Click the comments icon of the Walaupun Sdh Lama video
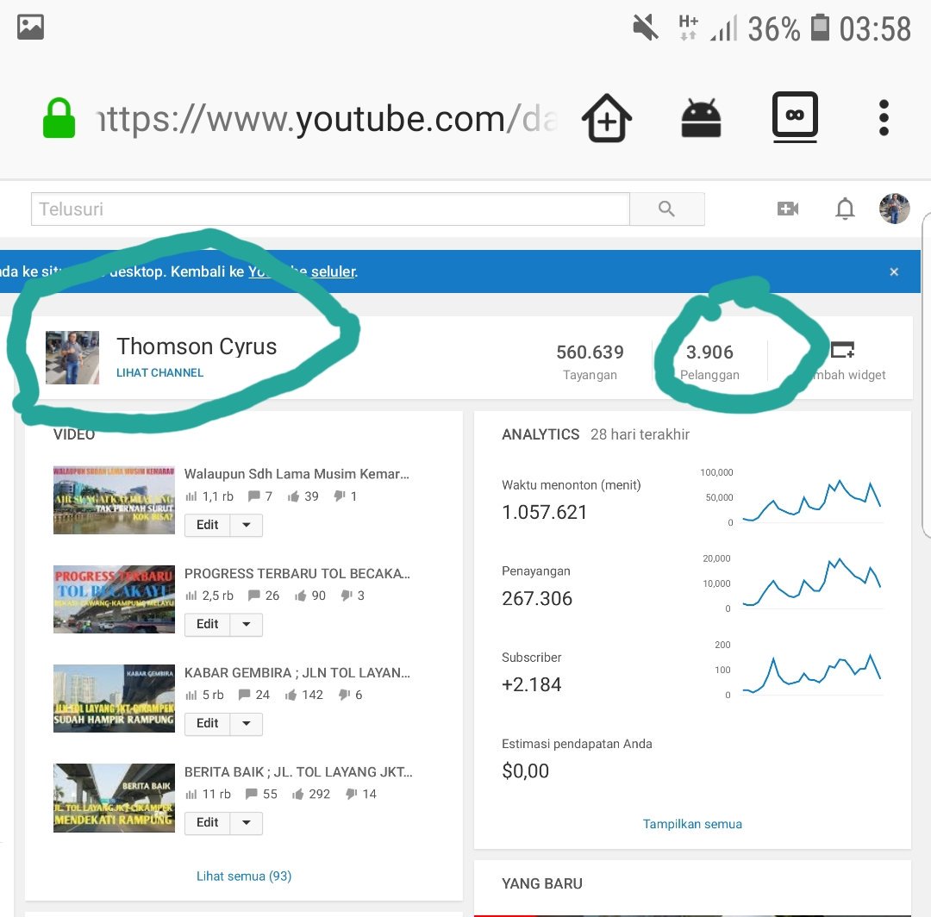This screenshot has height=917, width=931. pos(253,496)
